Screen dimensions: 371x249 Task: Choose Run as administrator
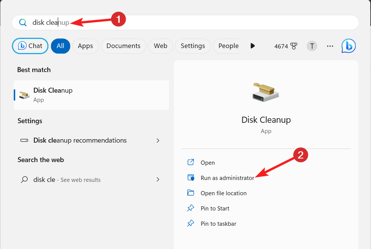[x=227, y=178]
